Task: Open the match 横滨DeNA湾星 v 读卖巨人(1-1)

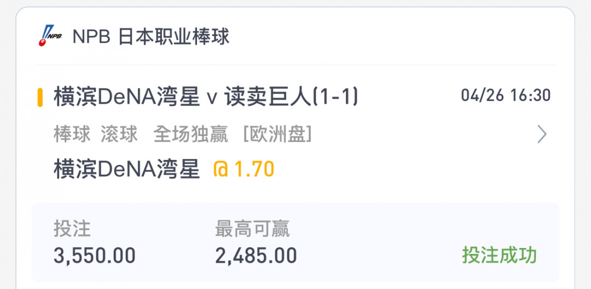Action: coord(206,97)
